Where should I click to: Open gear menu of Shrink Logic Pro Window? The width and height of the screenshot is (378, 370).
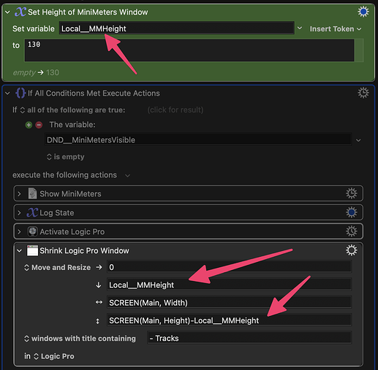click(x=352, y=250)
